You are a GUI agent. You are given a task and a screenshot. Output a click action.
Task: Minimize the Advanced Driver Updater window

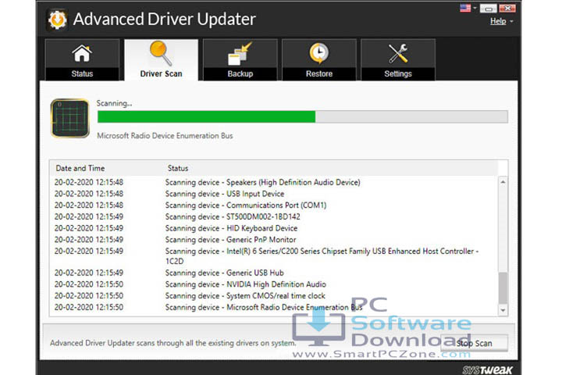pyautogui.click(x=488, y=9)
